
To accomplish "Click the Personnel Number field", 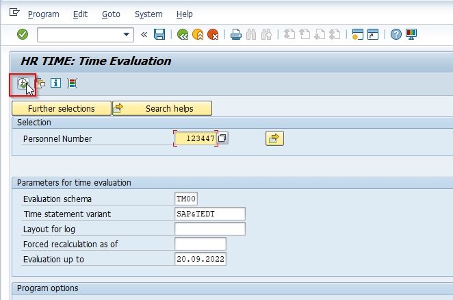I will pyautogui.click(x=196, y=138).
